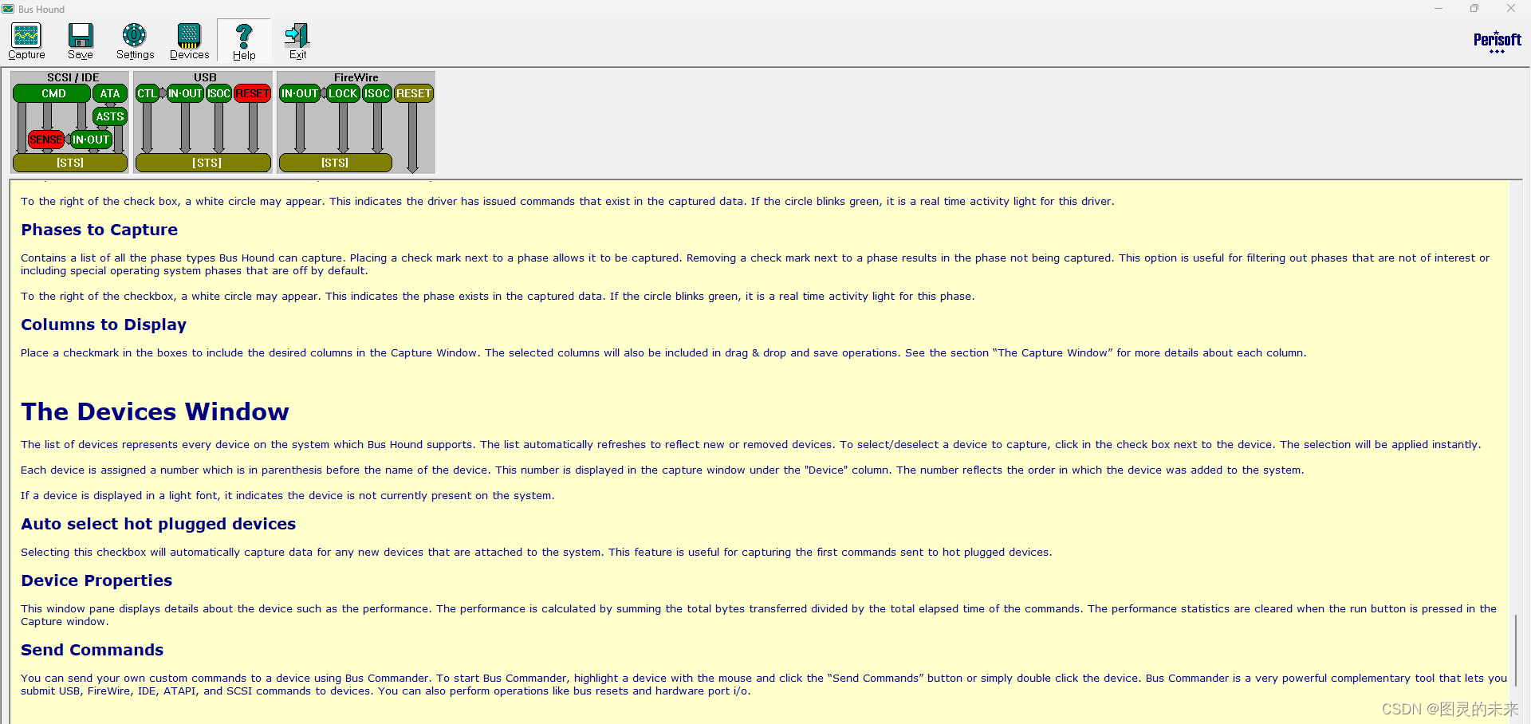
Task: Click the FireWire IN-OUT phase block
Action: [300, 93]
